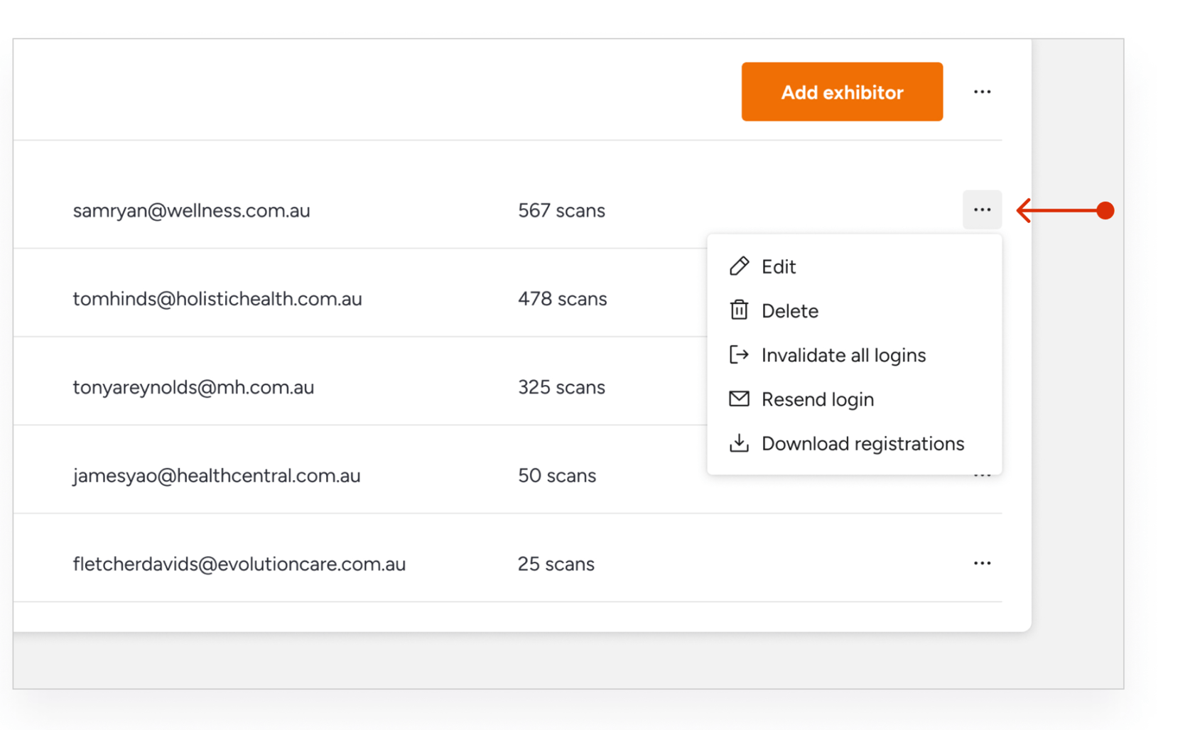Click the email fletcherdavids@evolutioncare.com.au
The image size is (1190, 730).
pyautogui.click(x=239, y=564)
